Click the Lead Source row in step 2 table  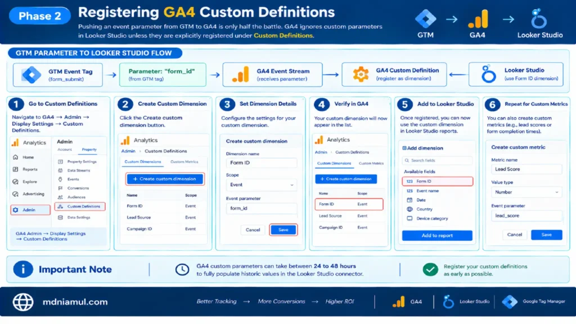164,218
